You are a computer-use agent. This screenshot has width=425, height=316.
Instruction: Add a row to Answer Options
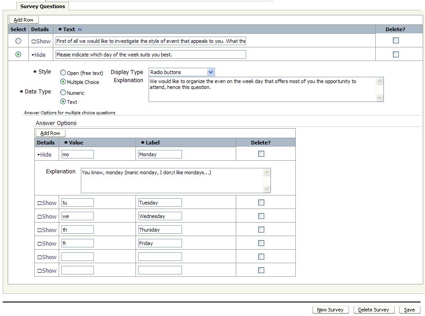coord(50,133)
